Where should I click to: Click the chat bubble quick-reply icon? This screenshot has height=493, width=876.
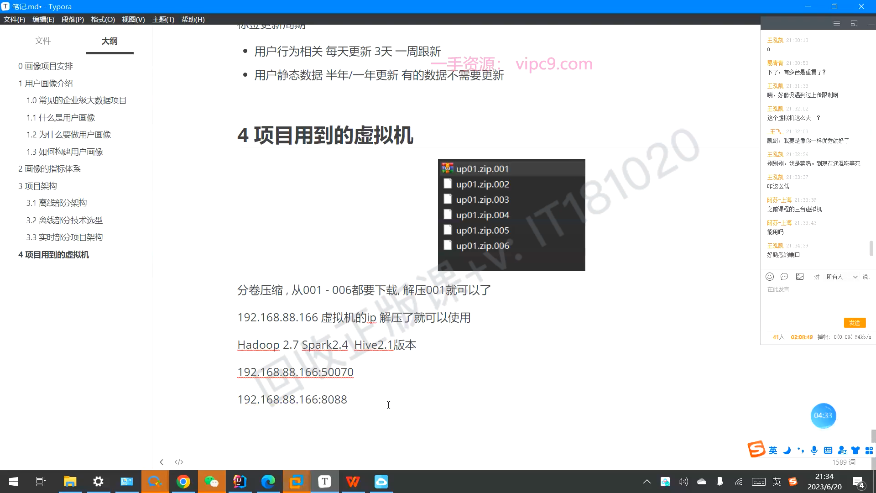[784, 277]
